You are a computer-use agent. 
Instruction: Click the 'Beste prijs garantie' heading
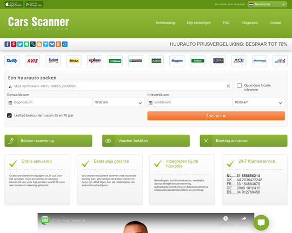pyautogui.click(x=111, y=161)
